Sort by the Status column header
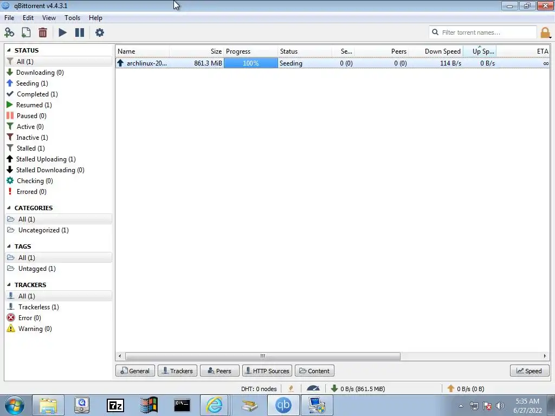This screenshot has width=555, height=416. coord(305,51)
